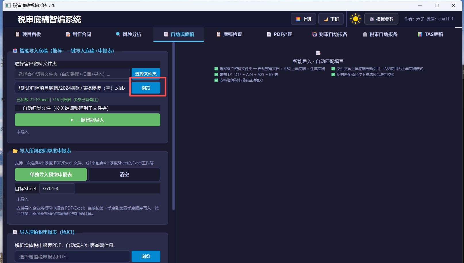Minimize the 税审底稿智编系统 window
Image resolution: width=464 pixels, height=263 pixels.
coord(420,5)
